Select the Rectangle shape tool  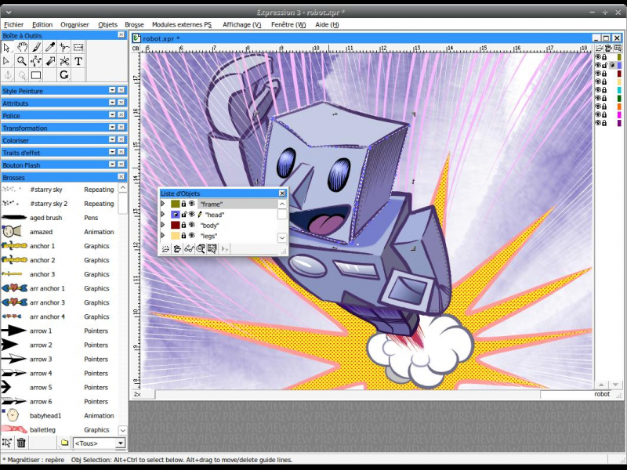[x=36, y=75]
